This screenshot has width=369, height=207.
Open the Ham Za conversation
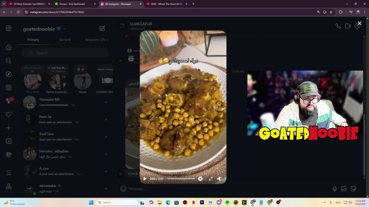[x=65, y=119]
